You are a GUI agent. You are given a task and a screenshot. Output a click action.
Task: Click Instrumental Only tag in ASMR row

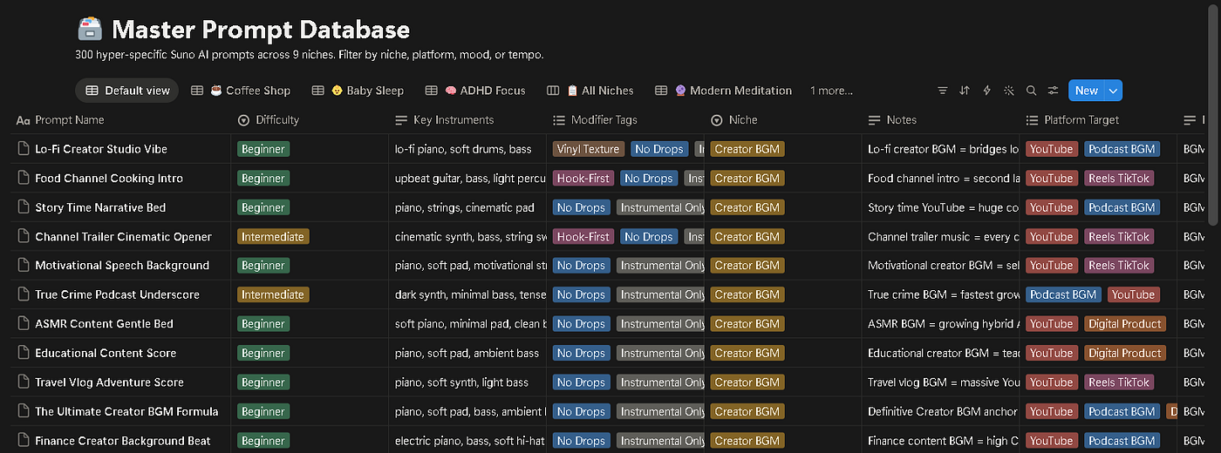[x=660, y=323]
